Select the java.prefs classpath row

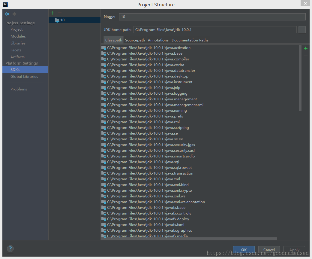pos(200,116)
